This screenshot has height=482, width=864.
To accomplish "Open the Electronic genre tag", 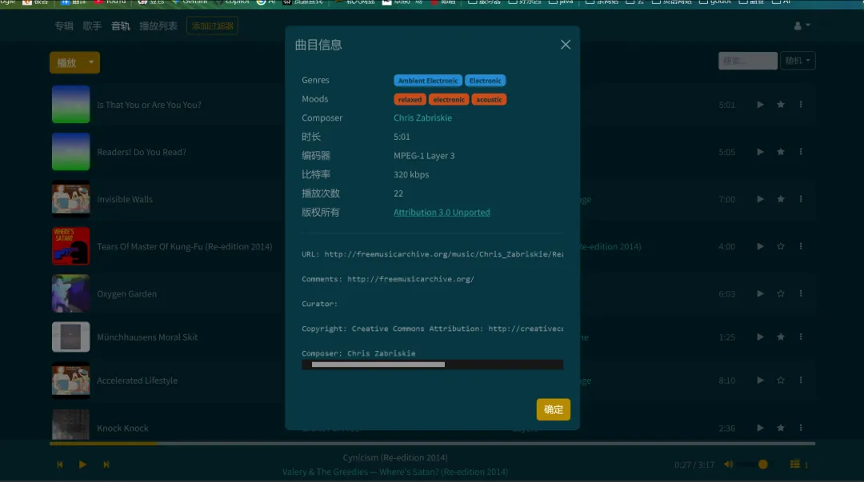I will click(x=485, y=81).
